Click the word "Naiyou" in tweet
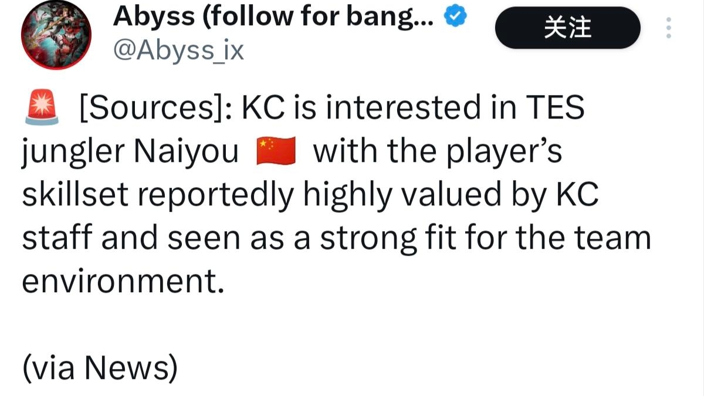The image size is (704, 396). [x=187, y=153]
